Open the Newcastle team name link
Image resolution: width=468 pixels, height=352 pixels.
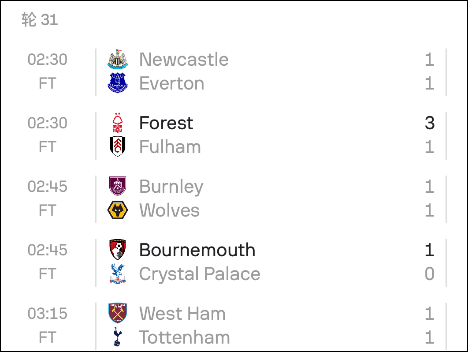coord(184,59)
